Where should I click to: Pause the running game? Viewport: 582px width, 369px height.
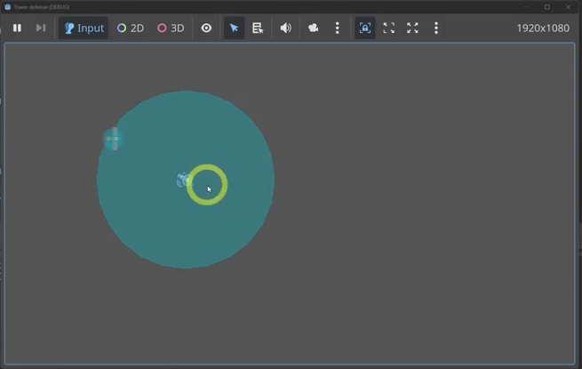pos(17,28)
